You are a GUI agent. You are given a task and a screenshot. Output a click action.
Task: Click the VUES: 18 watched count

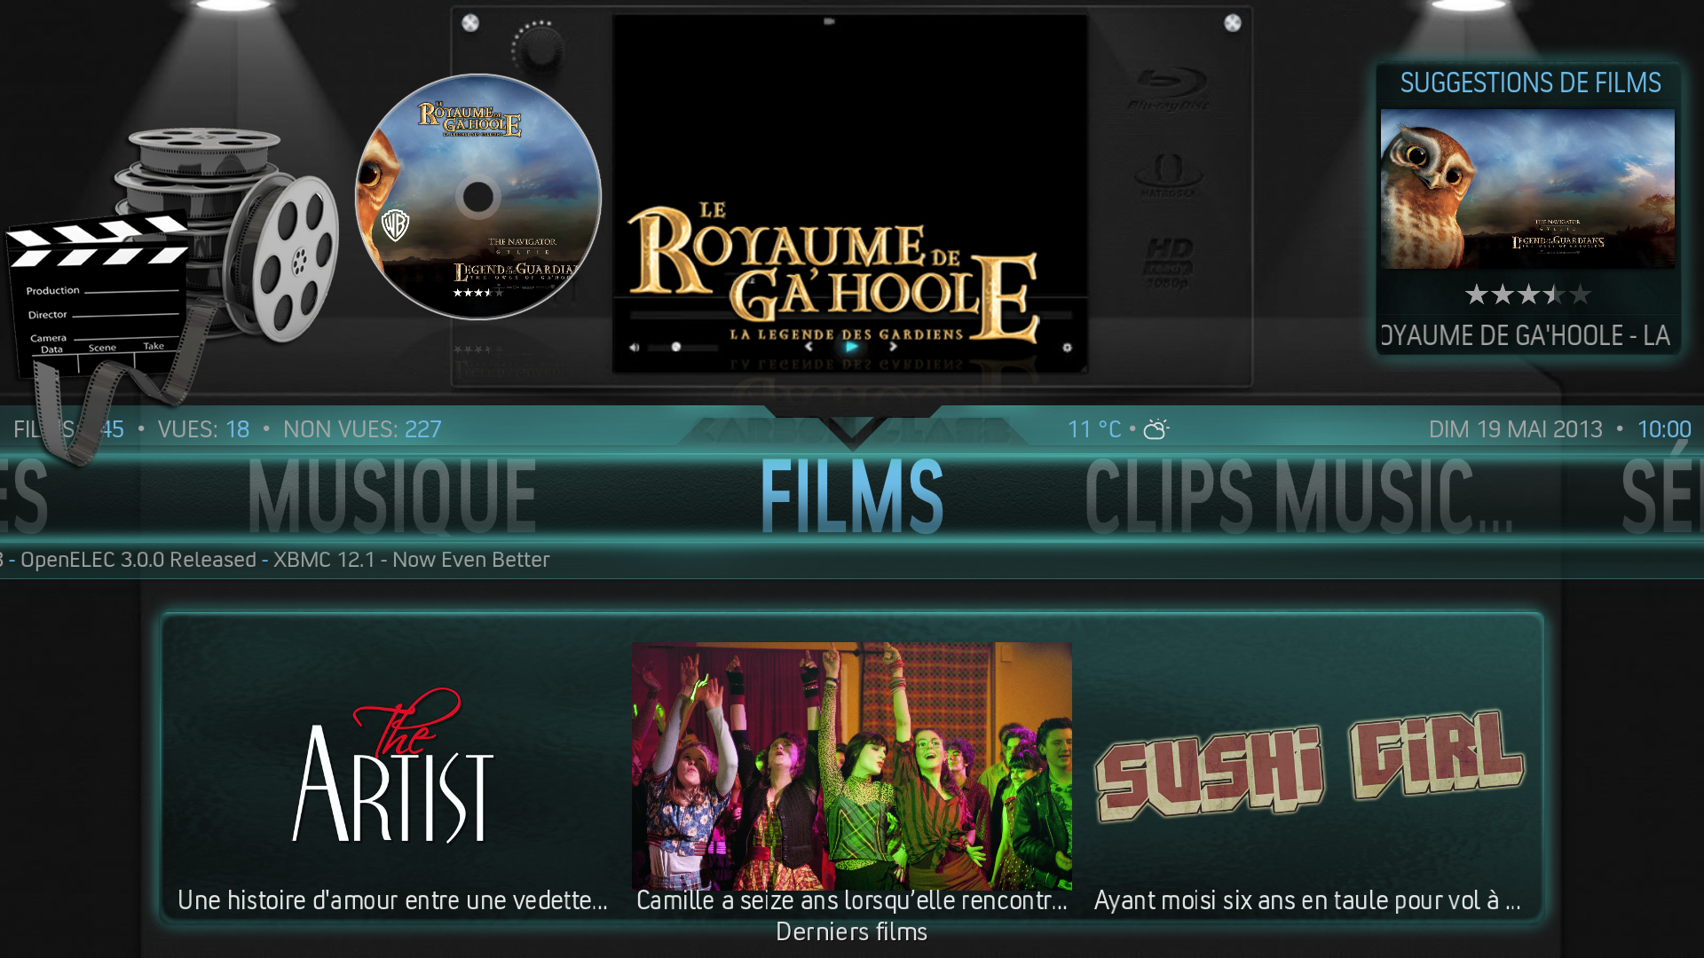[x=203, y=429]
